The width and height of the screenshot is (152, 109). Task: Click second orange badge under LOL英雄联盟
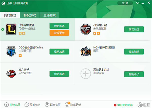pos(24,33)
